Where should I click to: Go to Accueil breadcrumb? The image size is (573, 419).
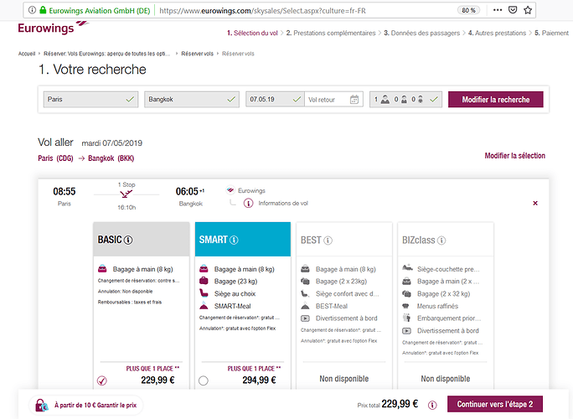pos(27,54)
